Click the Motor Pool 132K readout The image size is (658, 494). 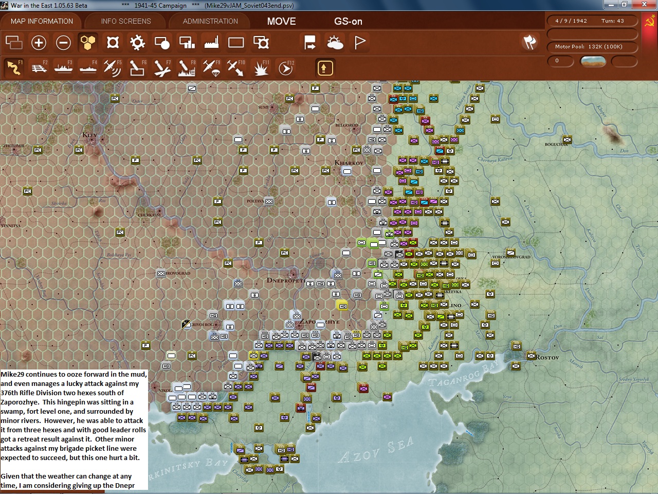coord(592,47)
